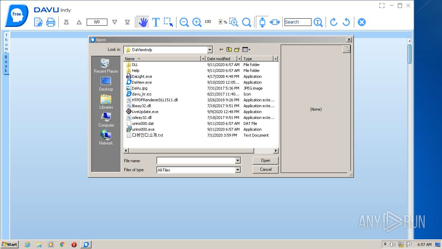442x249 pixels.
Task: Open Libraries in the places bar
Action: tap(106, 102)
